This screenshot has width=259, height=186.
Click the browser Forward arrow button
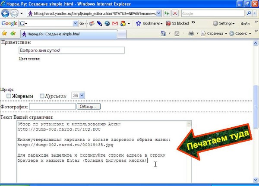[15, 13]
